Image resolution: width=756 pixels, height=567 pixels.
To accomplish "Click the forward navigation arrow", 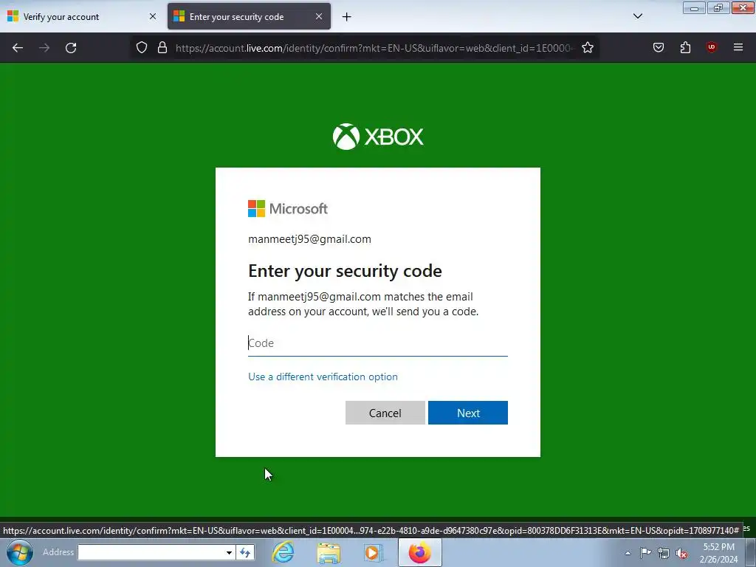I will point(44,48).
